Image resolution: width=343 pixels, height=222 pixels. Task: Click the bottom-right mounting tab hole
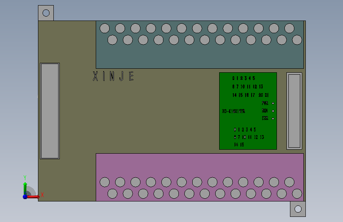pyautogui.click(x=298, y=209)
